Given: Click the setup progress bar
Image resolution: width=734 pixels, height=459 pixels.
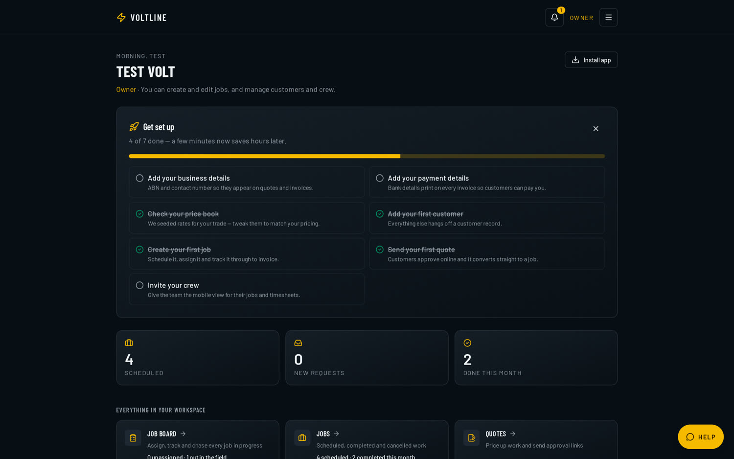Looking at the screenshot, I should [367, 156].
